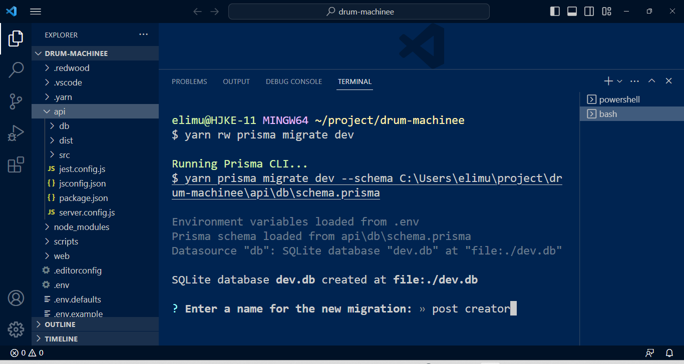Open the .env.example file
The height and width of the screenshot is (364, 684).
point(95,313)
